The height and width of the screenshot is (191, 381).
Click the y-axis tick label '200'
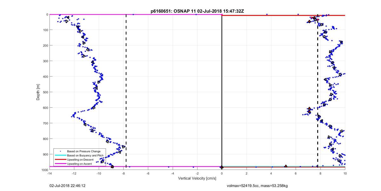[x=45, y=45]
